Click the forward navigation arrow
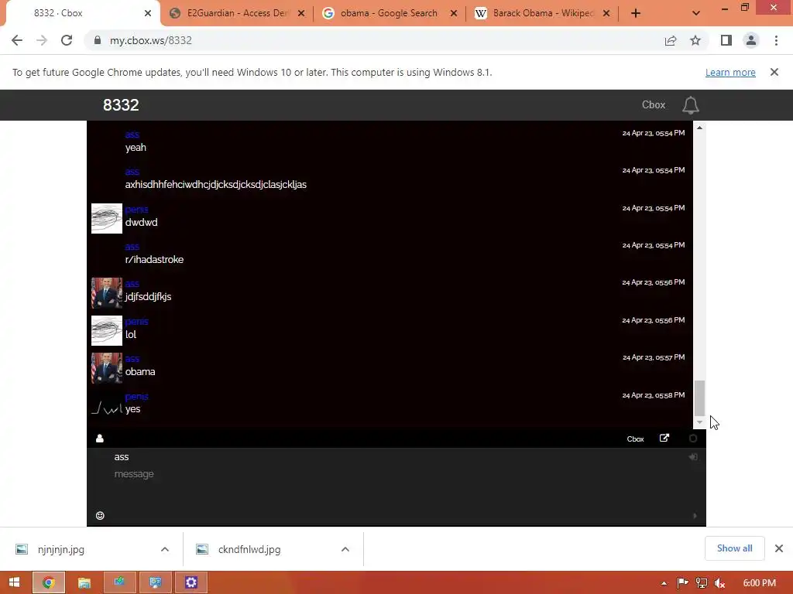The image size is (793, 594). click(x=42, y=40)
